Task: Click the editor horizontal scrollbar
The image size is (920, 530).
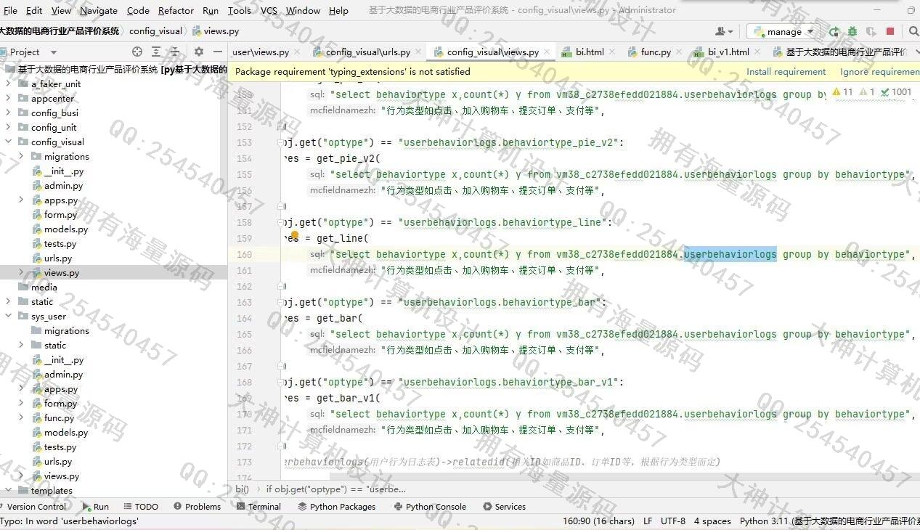Action: pyautogui.click(x=624, y=477)
